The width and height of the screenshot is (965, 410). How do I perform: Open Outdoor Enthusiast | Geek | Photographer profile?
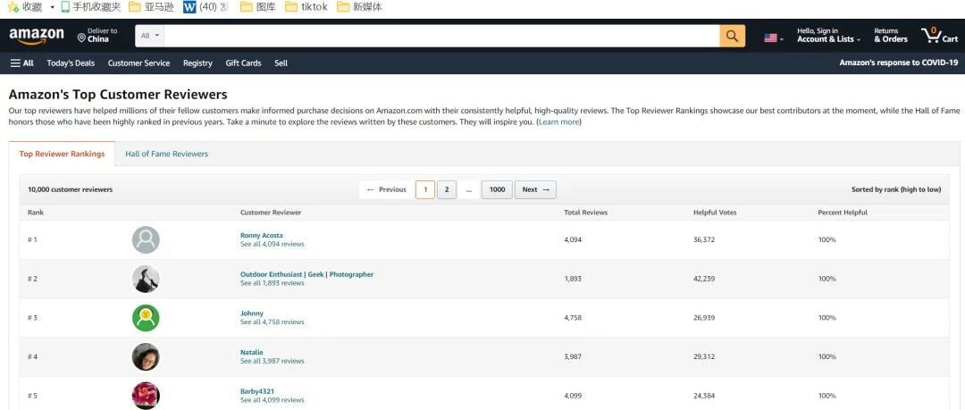pos(306,274)
